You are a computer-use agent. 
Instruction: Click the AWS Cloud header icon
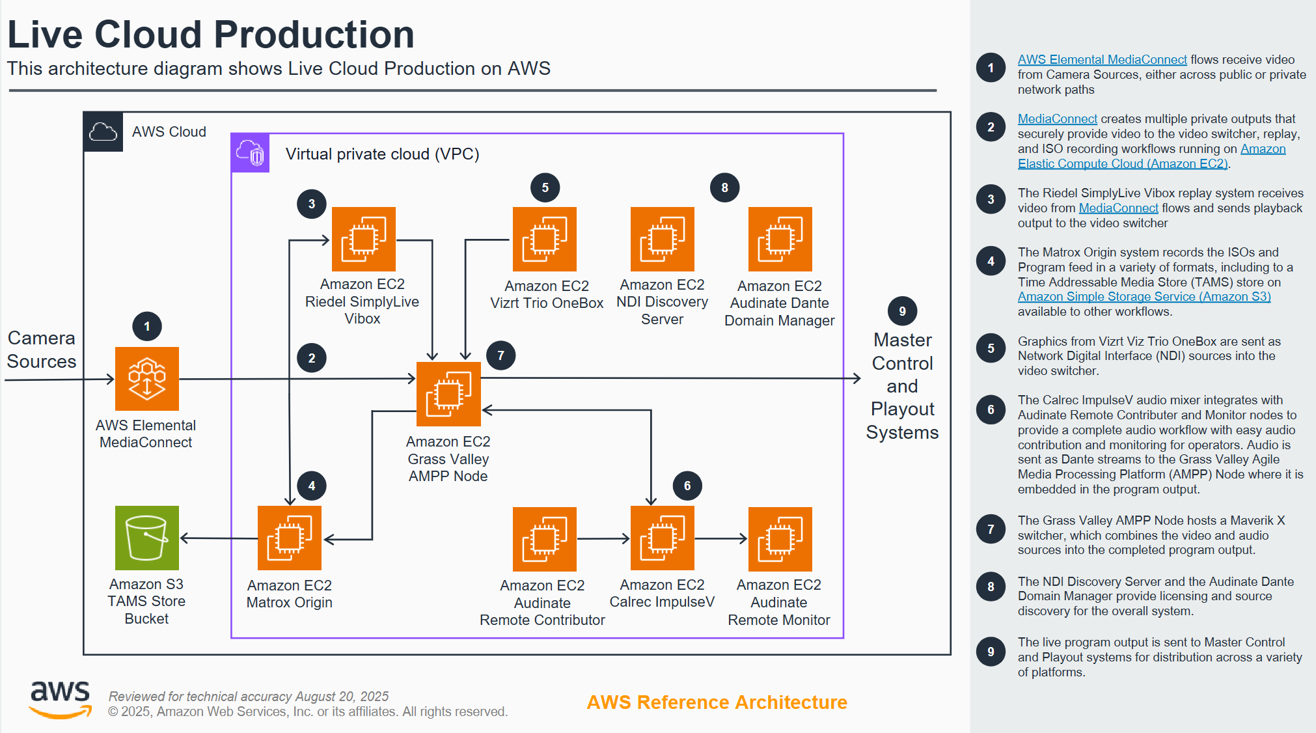pyautogui.click(x=103, y=131)
